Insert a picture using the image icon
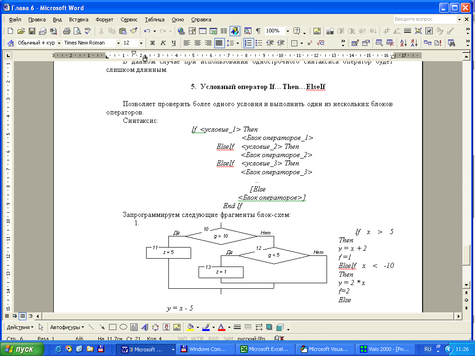Image resolution: width=475 pixels, height=356 pixels. point(317,31)
